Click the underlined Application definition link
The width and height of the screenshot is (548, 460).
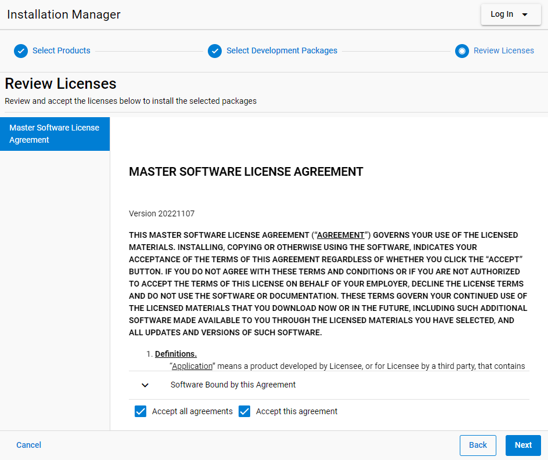coord(192,366)
